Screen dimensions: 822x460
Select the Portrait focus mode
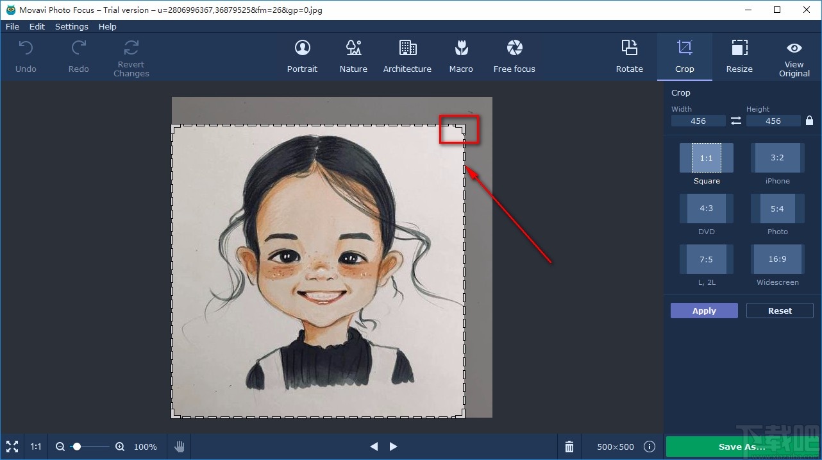(x=302, y=56)
